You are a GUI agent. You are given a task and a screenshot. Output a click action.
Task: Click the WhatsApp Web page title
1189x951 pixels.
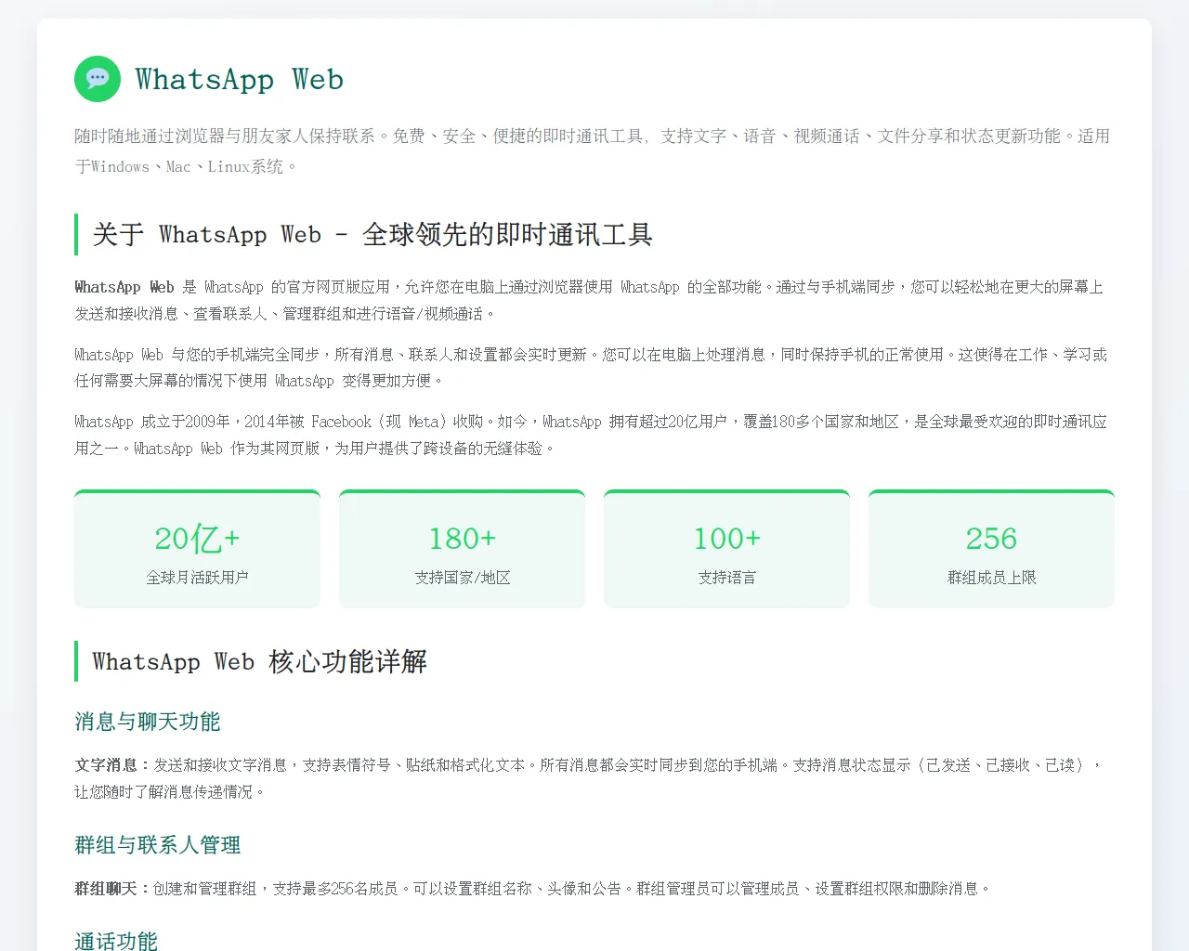click(240, 79)
